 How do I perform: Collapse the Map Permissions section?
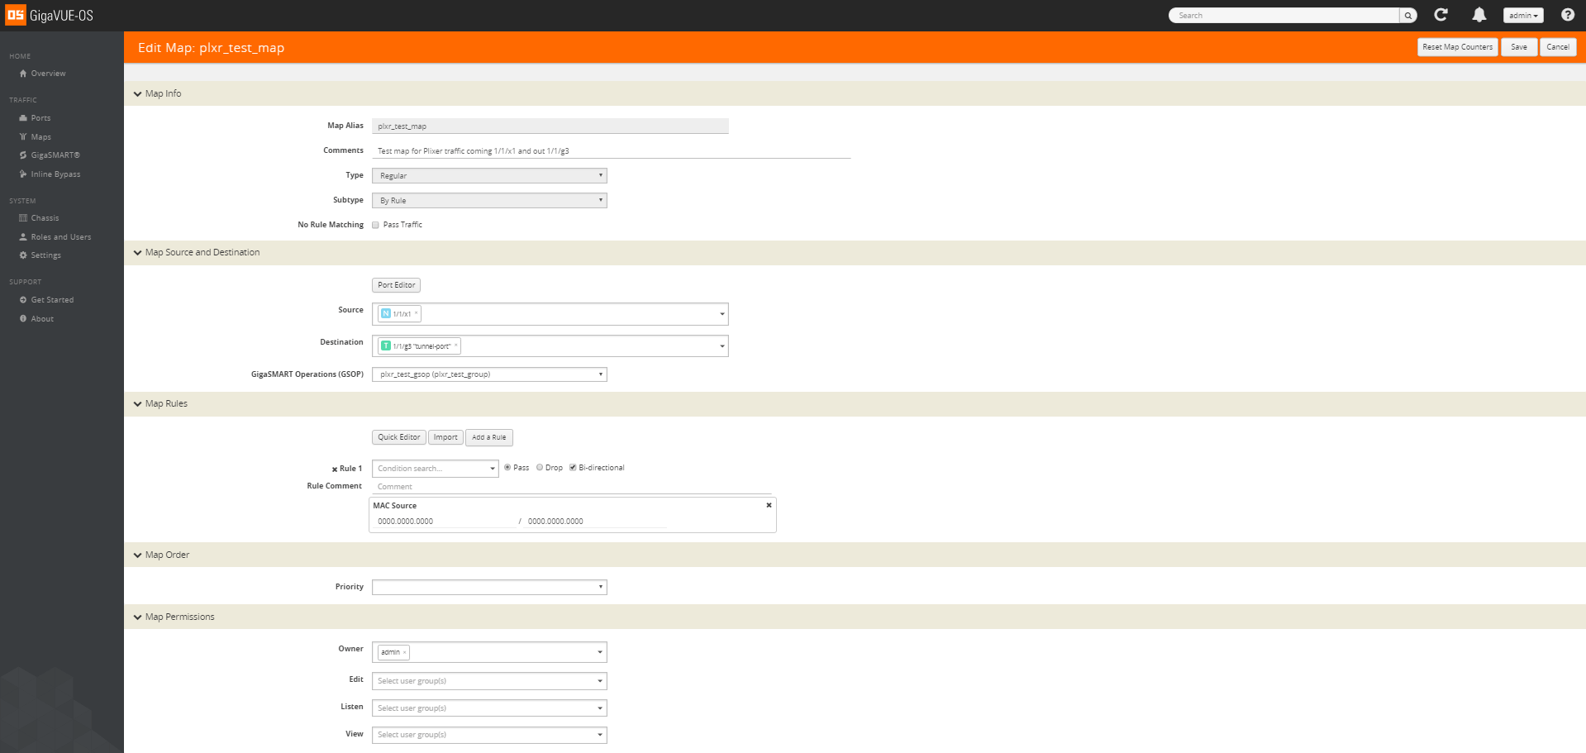click(137, 617)
